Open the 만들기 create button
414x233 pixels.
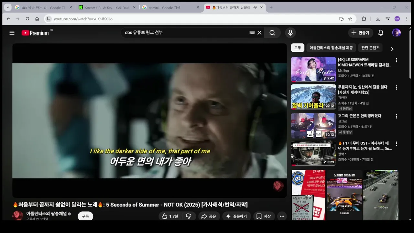(361, 33)
